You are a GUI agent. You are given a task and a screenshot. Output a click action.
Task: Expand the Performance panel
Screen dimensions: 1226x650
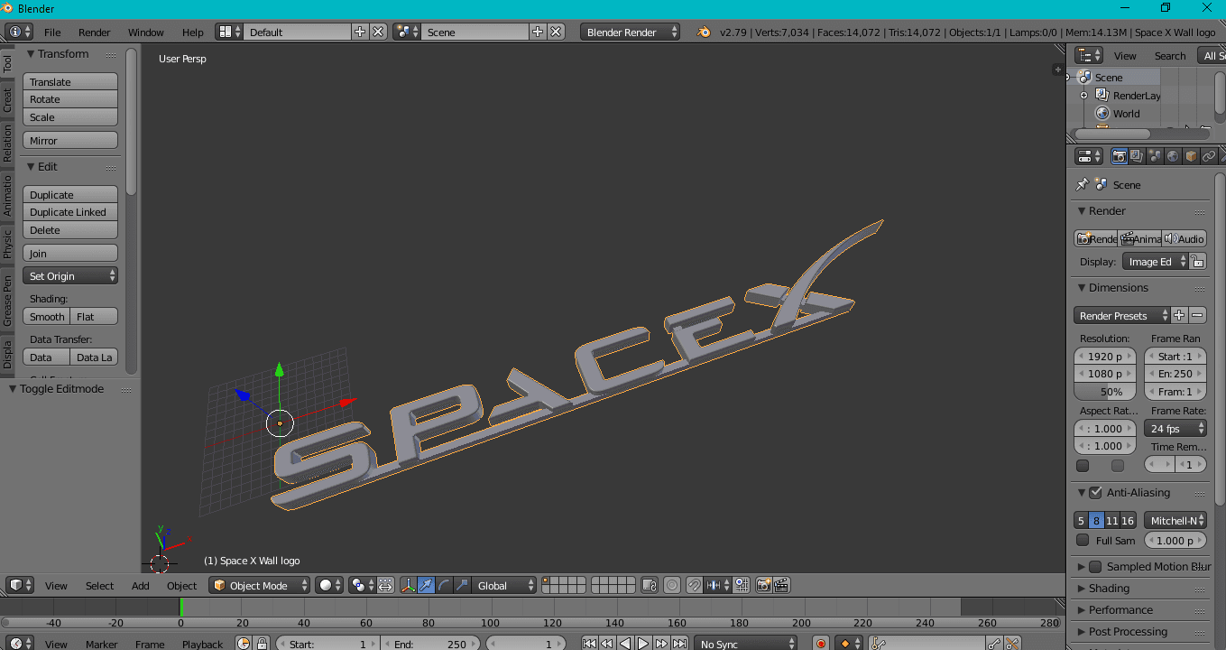tap(1120, 609)
